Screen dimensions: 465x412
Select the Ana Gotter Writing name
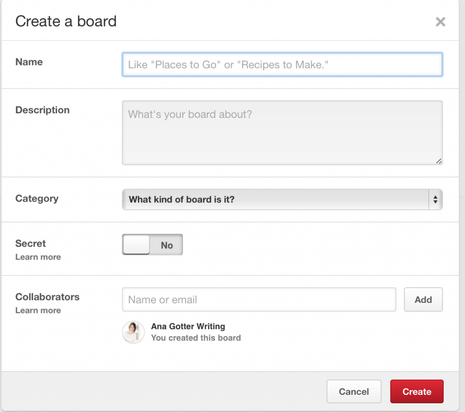click(188, 326)
